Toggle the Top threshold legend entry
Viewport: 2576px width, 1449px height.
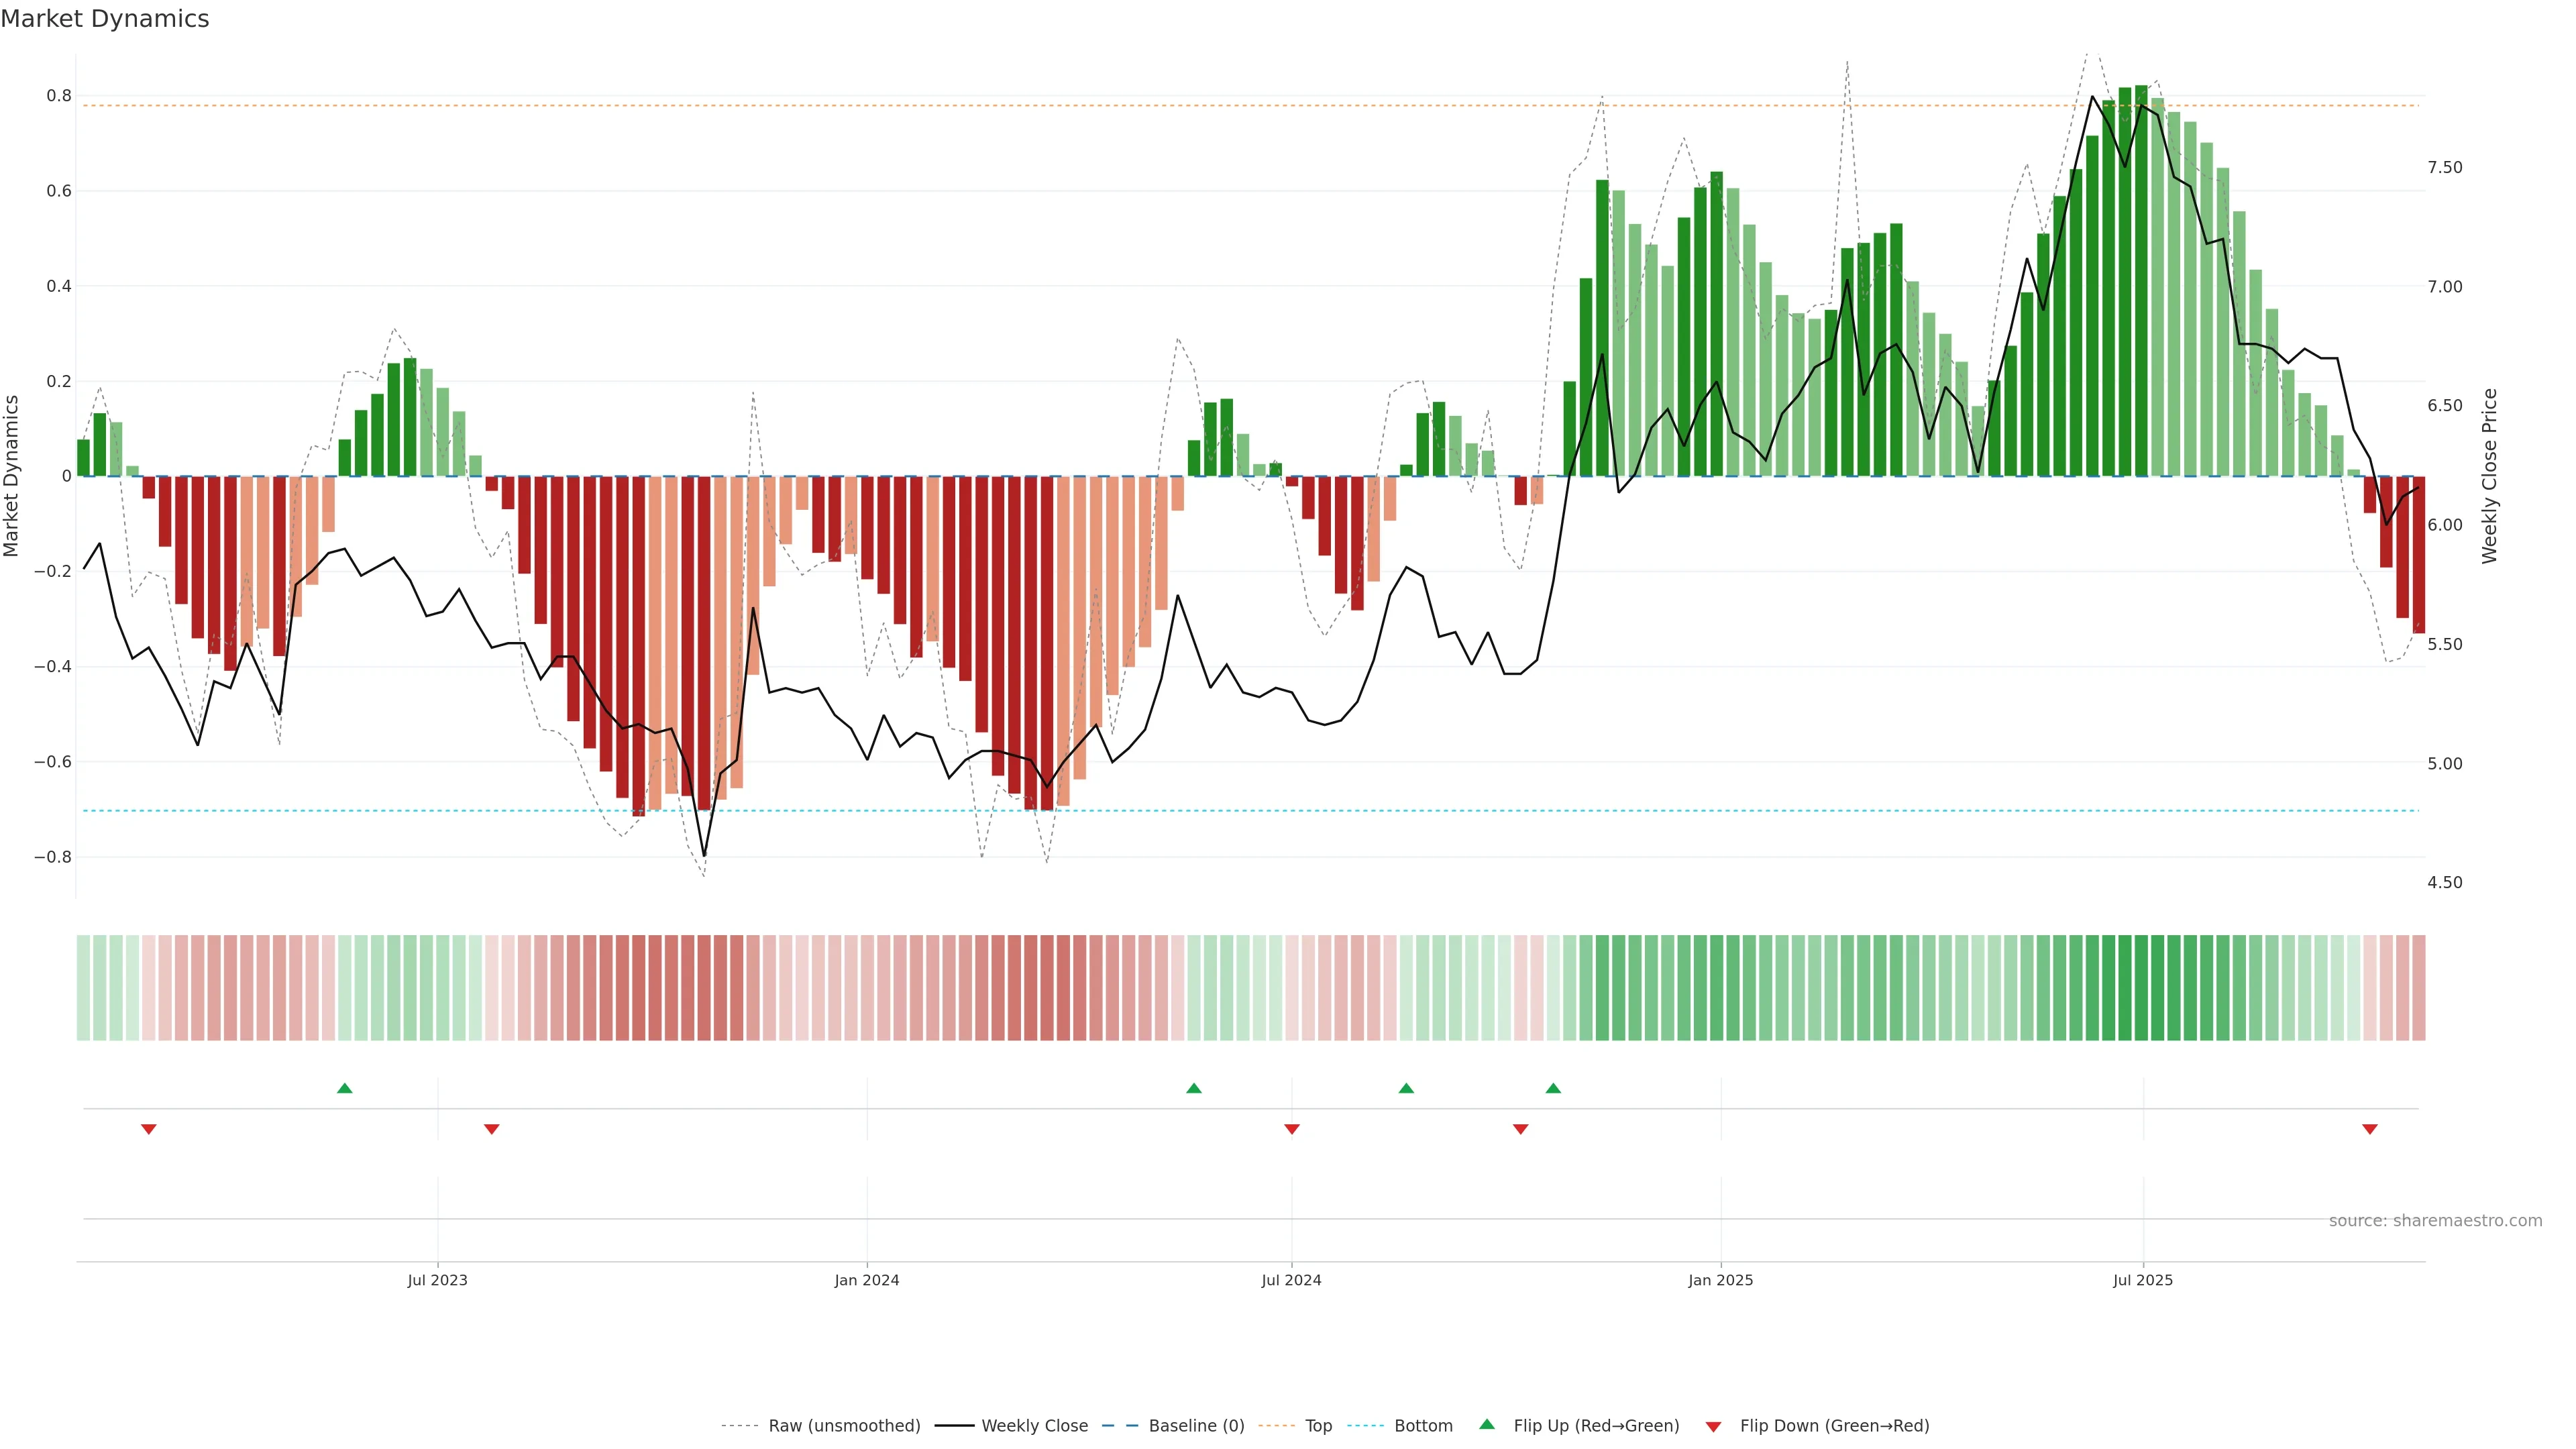(1318, 1426)
